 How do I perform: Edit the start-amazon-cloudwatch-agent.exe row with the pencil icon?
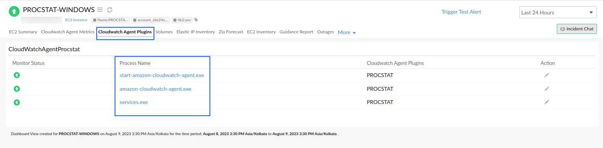pos(546,75)
